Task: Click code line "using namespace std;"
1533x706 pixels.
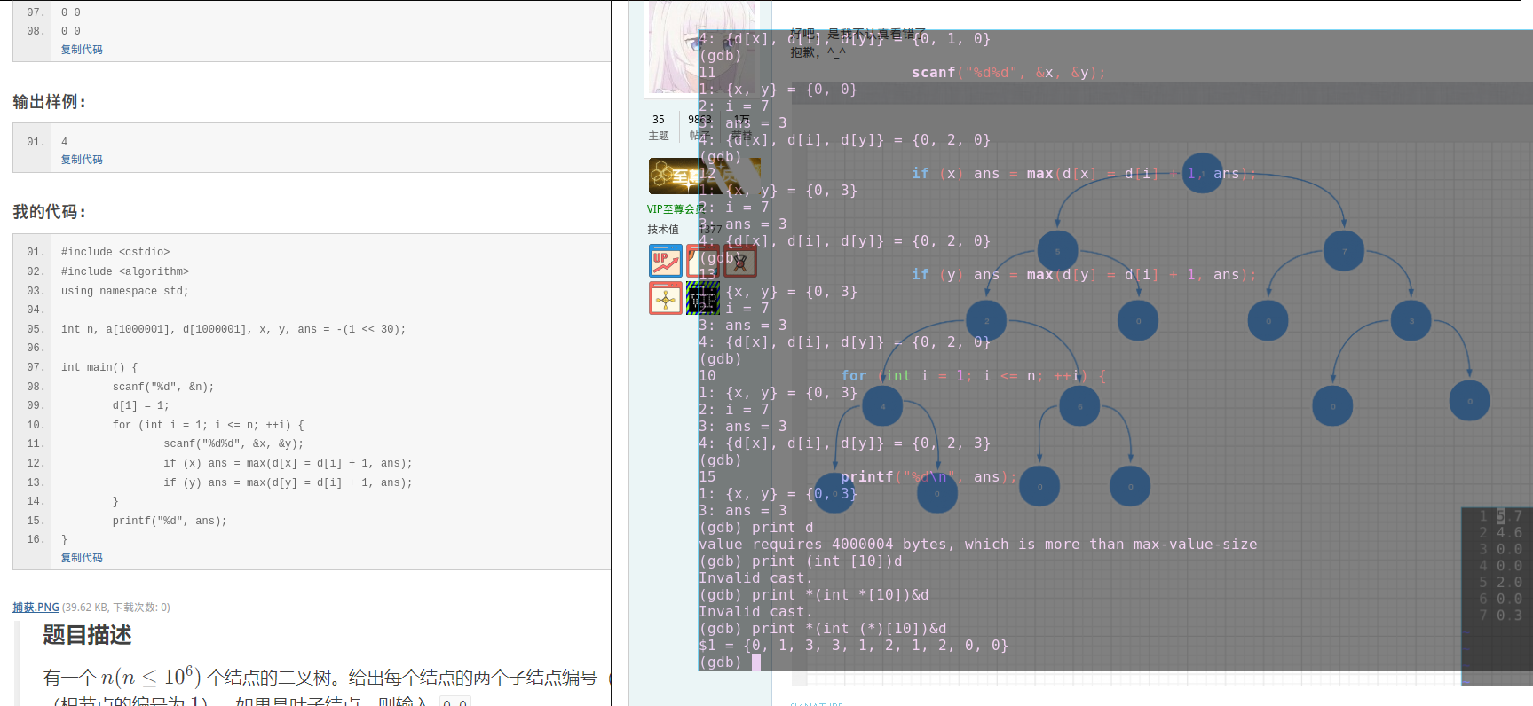Action: point(125,292)
